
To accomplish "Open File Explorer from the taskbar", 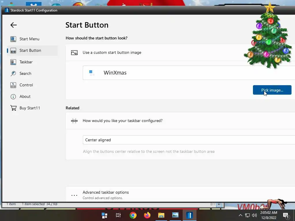I will click(161, 215).
